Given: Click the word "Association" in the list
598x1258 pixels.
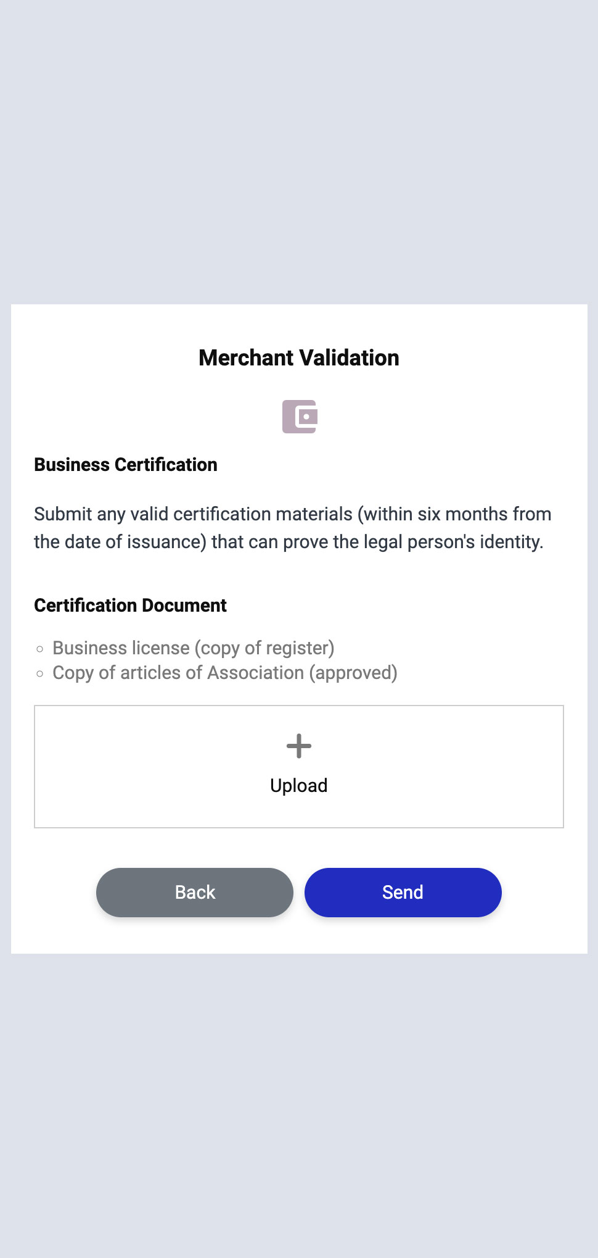Looking at the screenshot, I should [x=255, y=673].
